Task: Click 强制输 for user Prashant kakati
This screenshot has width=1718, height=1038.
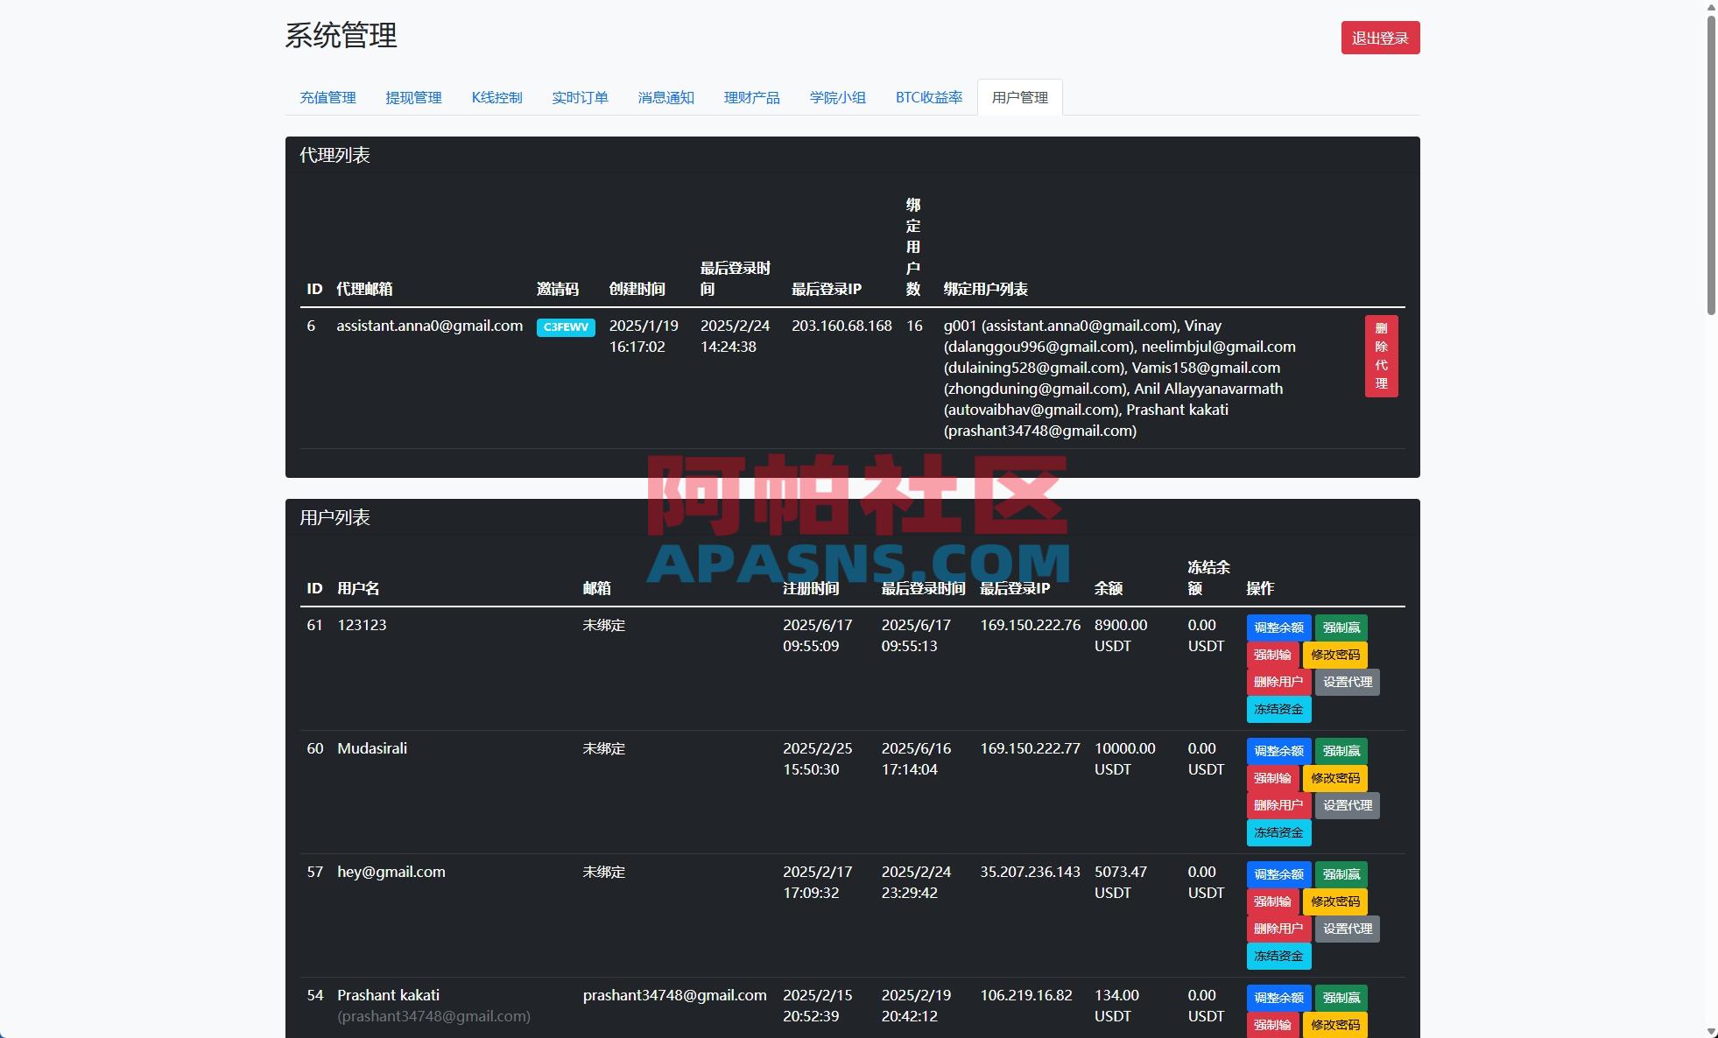Action: coord(1275,1025)
